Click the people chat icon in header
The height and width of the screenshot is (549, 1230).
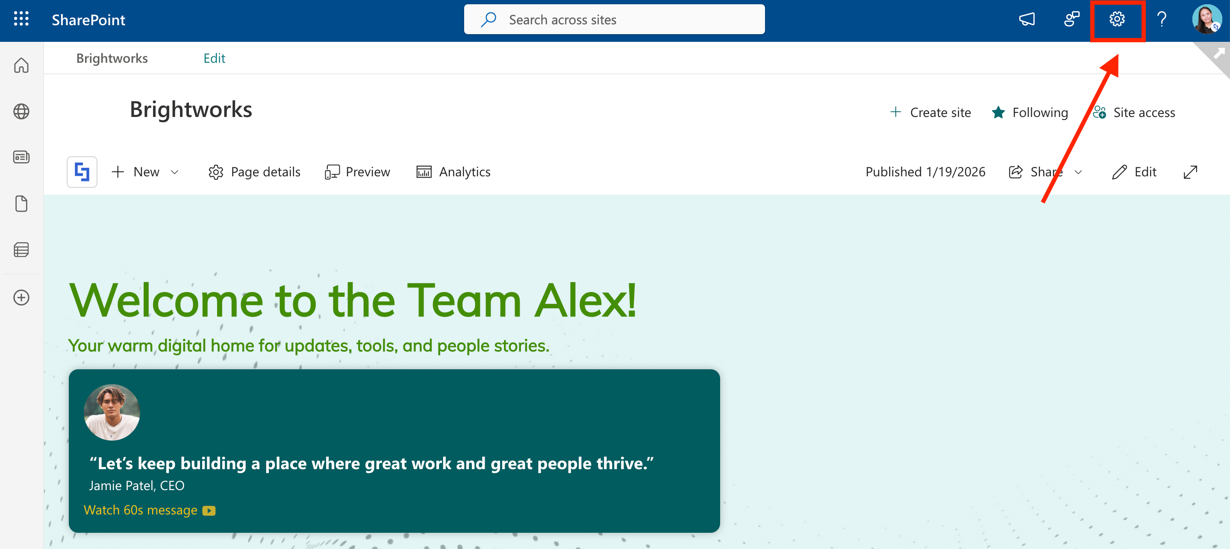1071,20
